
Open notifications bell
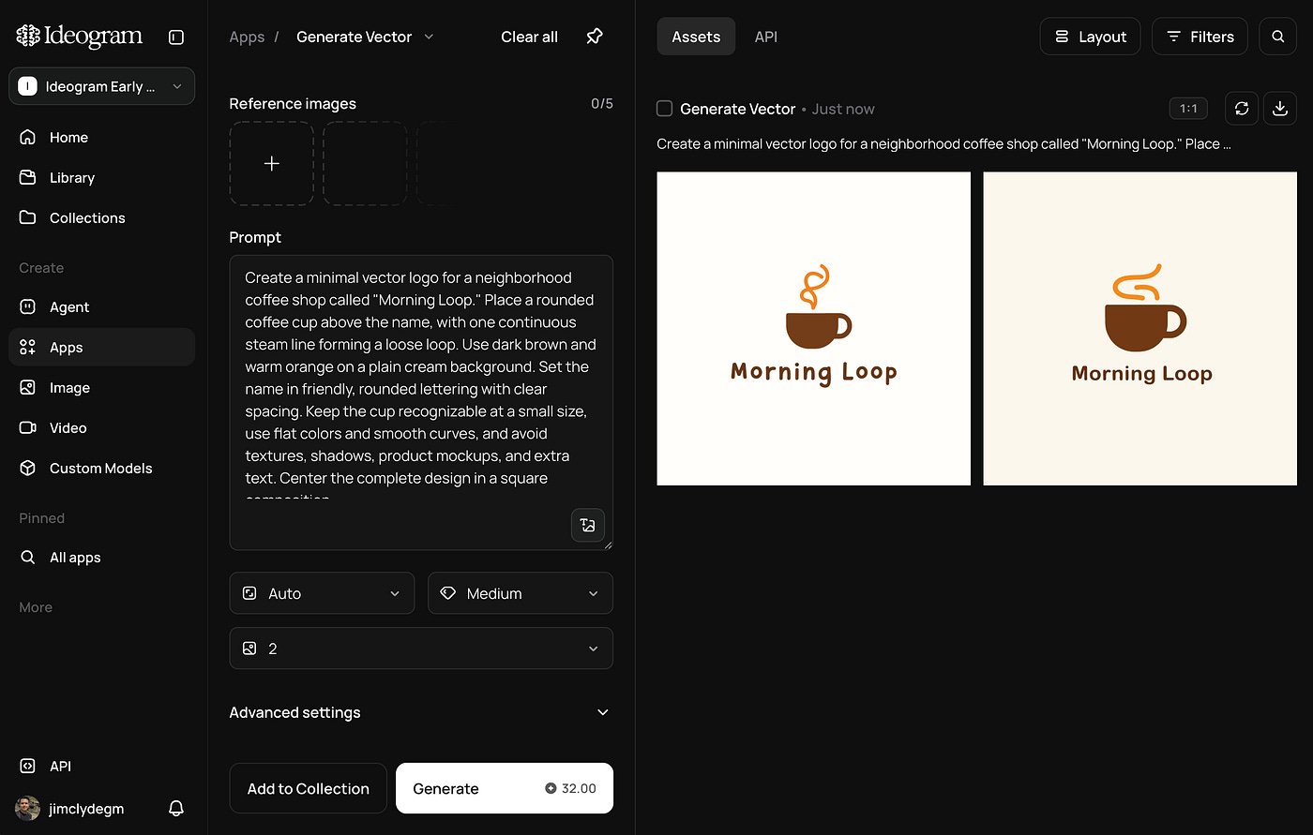175,808
